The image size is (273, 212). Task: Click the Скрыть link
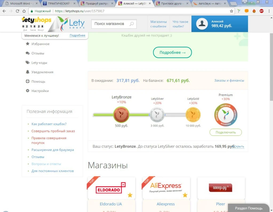click(239, 146)
